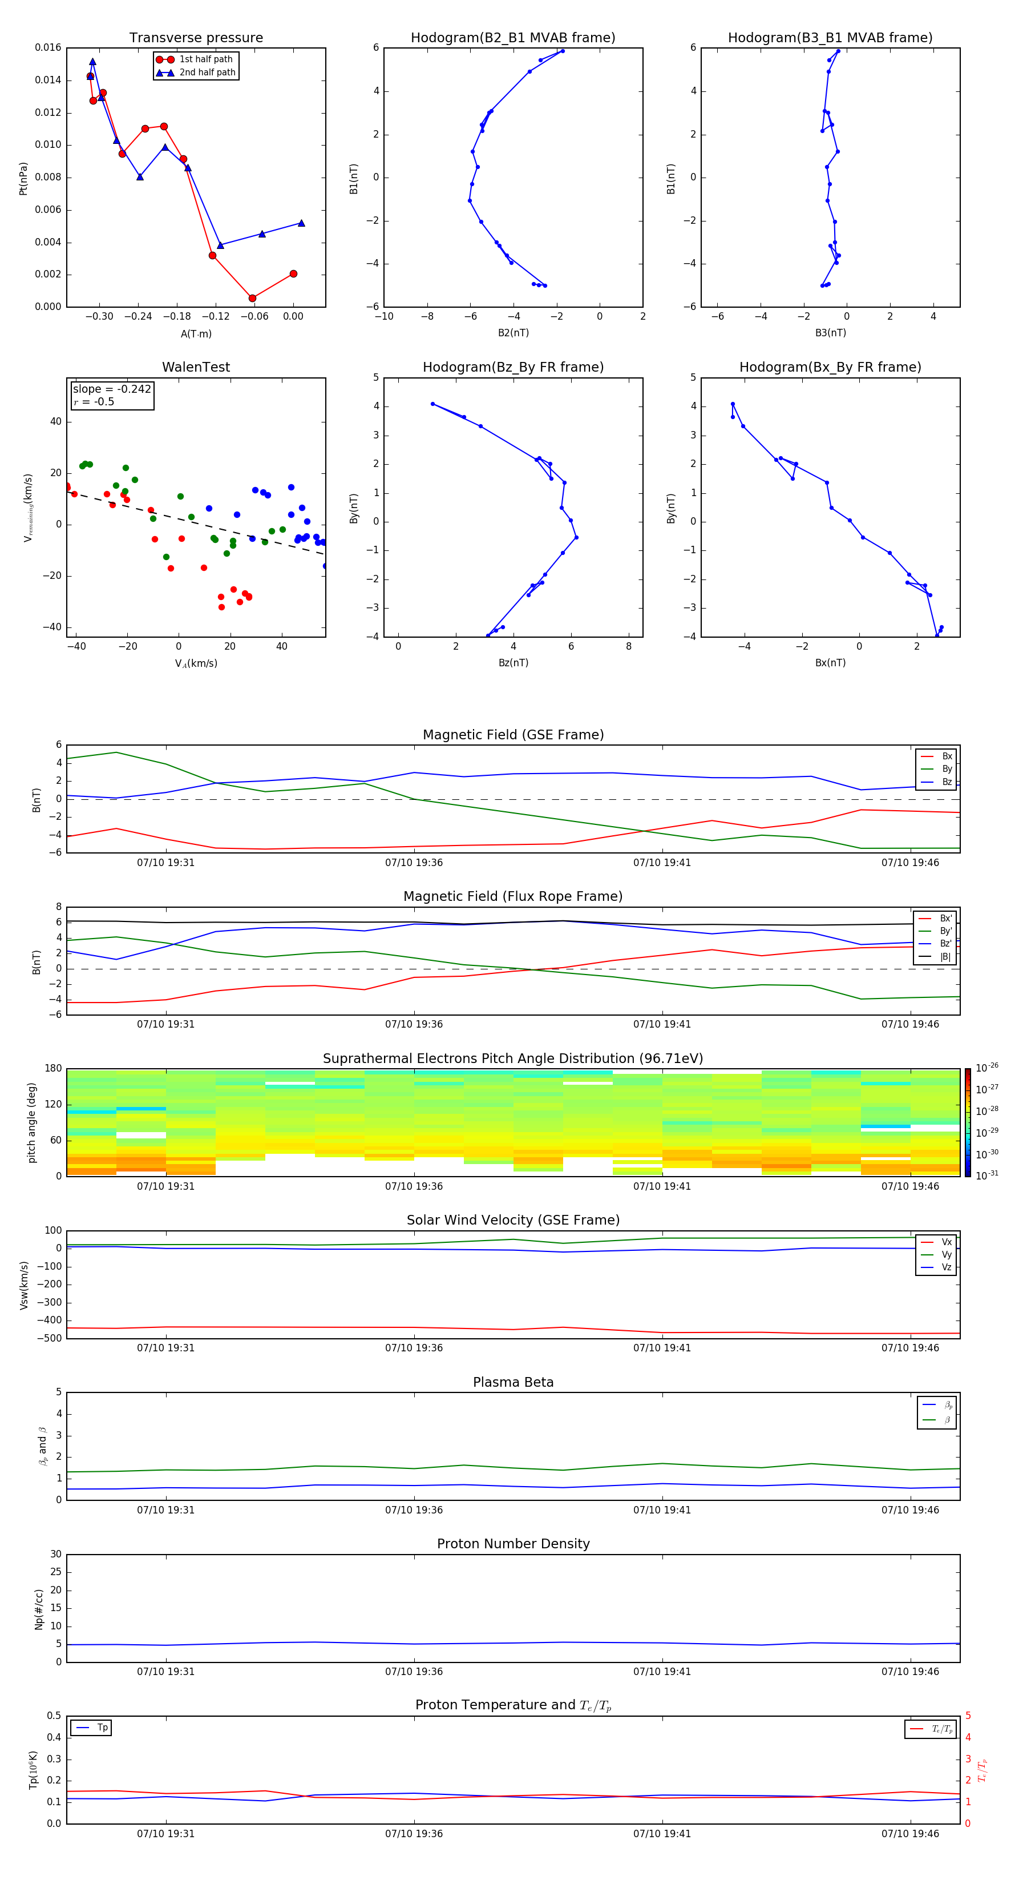
Task: Click the 'r = -0.5' annotation
Action: [x=94, y=401]
